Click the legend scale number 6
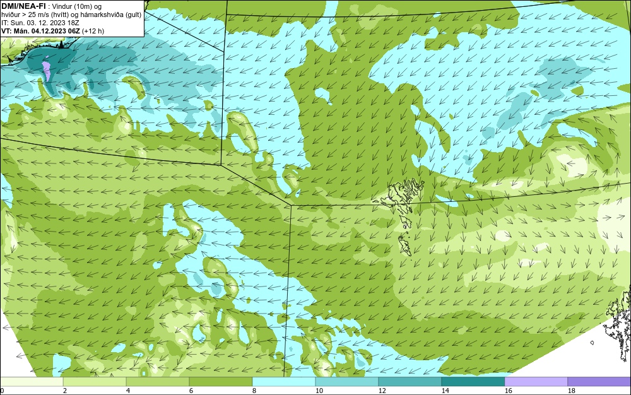 [x=191, y=391]
